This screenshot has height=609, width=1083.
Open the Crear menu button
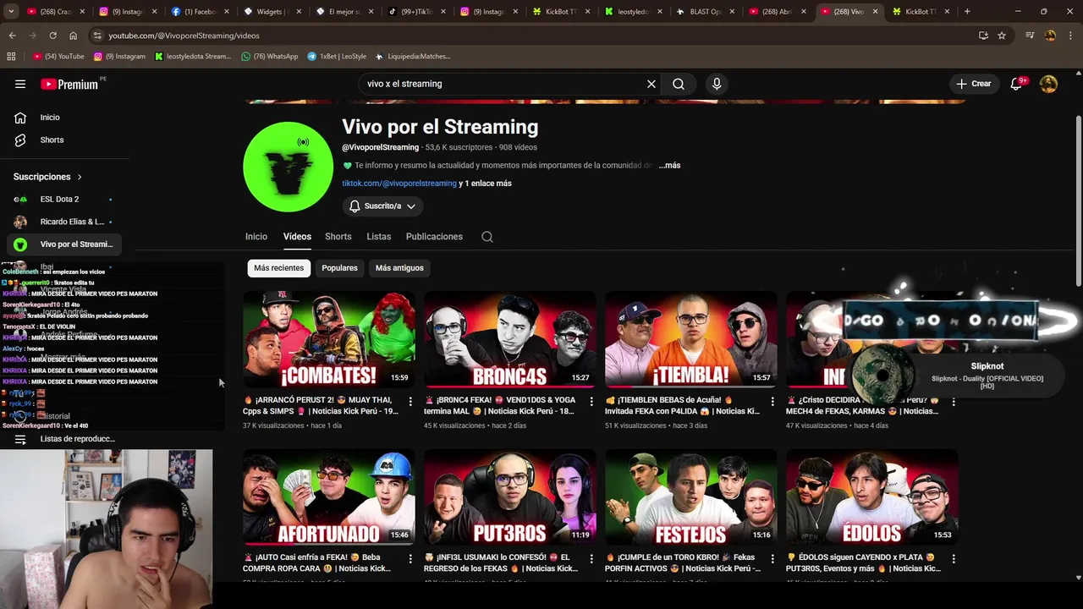(x=974, y=84)
